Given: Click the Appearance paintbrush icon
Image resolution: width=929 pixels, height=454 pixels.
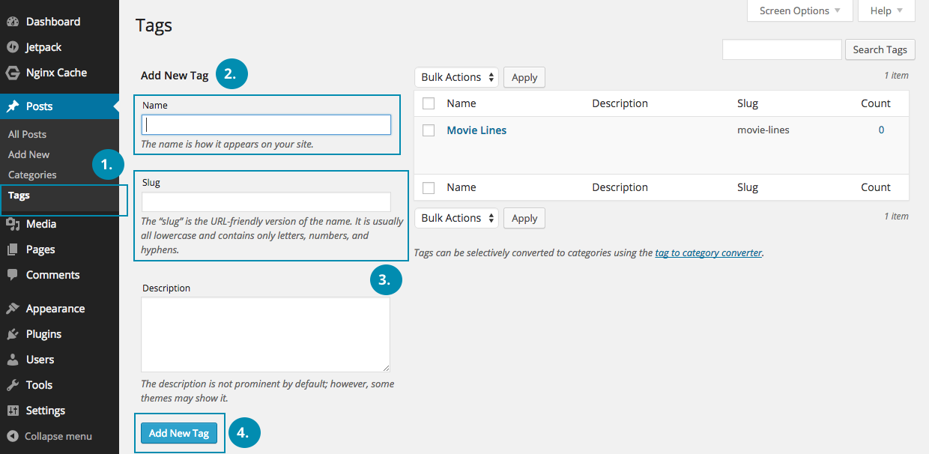Looking at the screenshot, I should point(13,309).
